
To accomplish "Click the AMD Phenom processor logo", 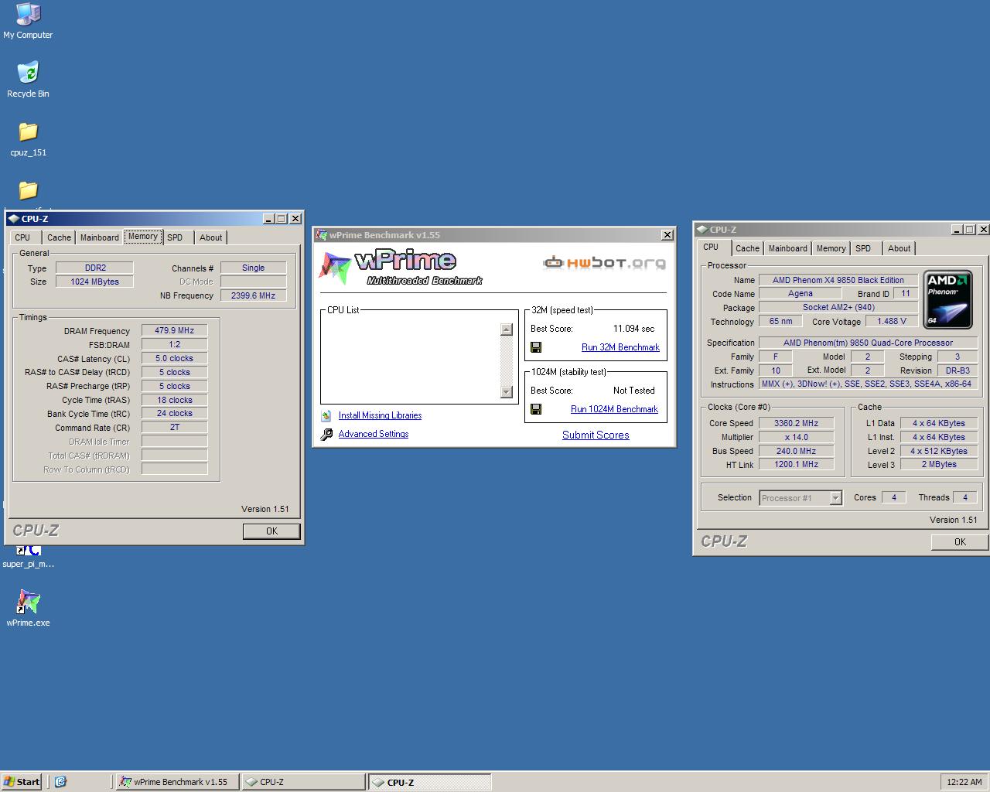I will tap(947, 299).
